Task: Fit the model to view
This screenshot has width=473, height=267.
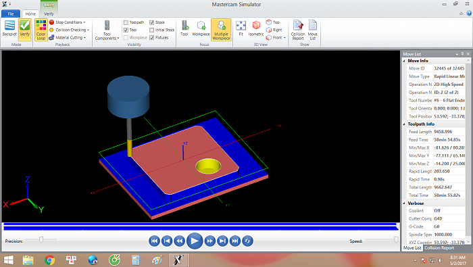Action: 241,28
